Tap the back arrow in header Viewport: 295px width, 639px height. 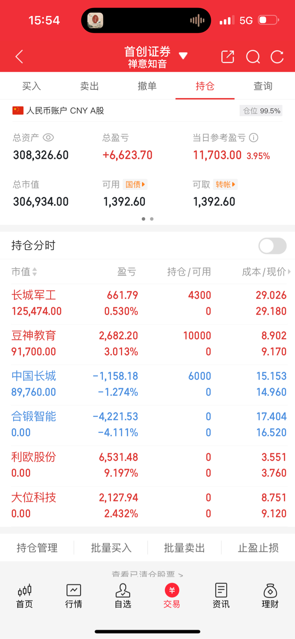(x=19, y=57)
